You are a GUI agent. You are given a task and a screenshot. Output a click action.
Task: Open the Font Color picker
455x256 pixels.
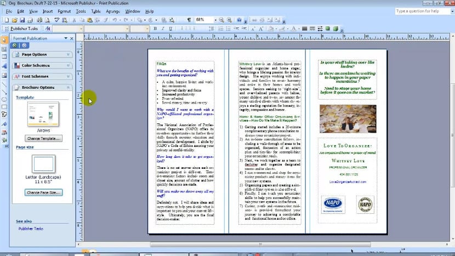click(x=294, y=29)
